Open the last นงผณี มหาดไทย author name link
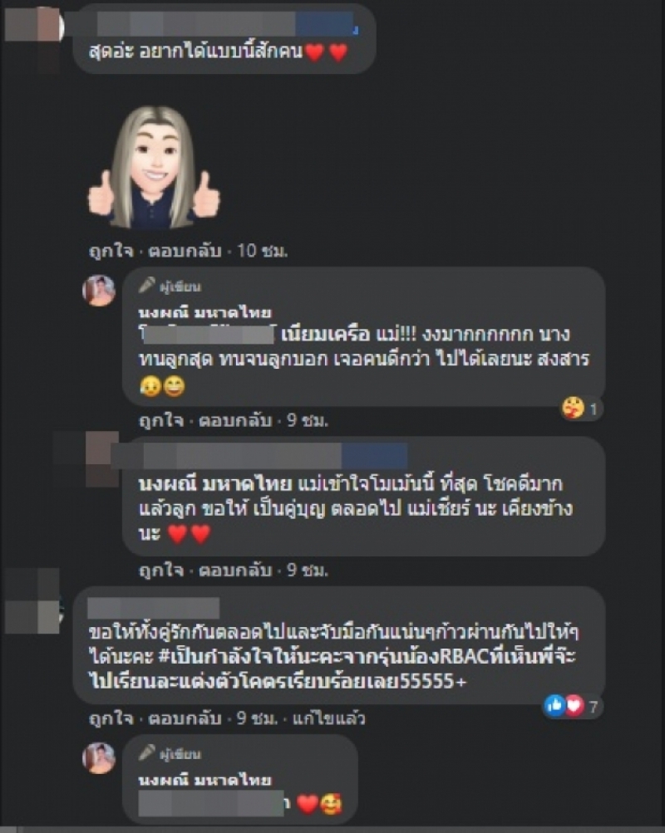This screenshot has height=833, width=665. click(205, 779)
